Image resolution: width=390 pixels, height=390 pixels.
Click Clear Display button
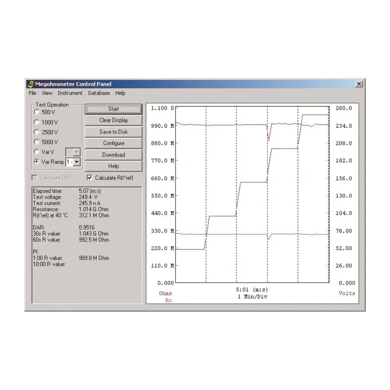point(114,120)
